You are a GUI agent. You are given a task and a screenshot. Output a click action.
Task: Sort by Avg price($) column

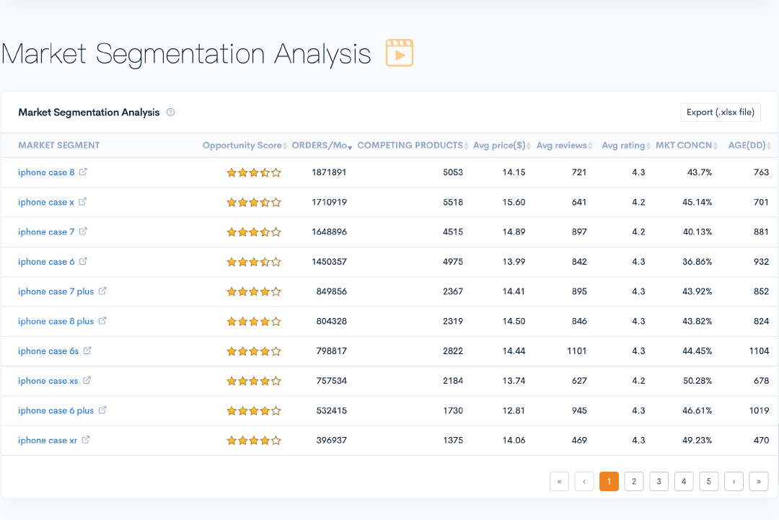(502, 146)
